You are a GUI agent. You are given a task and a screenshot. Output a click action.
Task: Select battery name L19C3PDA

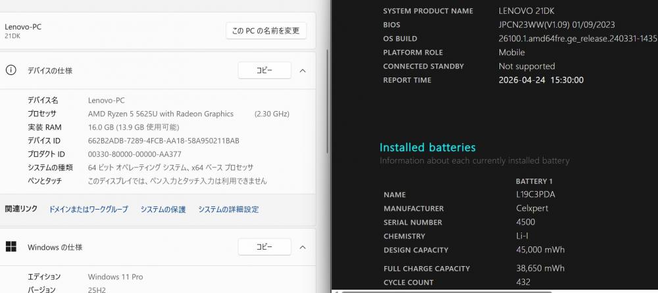tap(536, 194)
